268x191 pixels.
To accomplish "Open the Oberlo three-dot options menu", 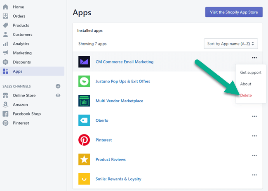I will tap(254, 117).
